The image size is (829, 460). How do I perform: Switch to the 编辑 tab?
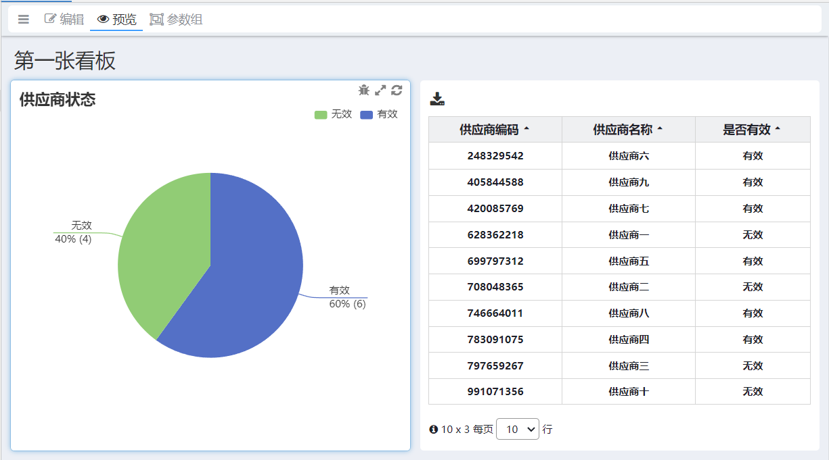pos(64,20)
